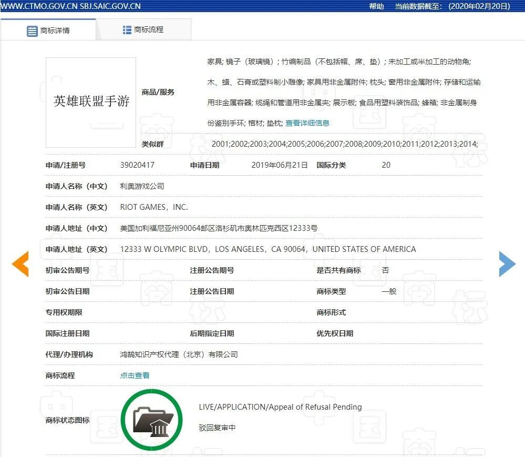The image size is (525, 457).
Task: Open the 查看详细信息 link
Action: tap(306, 123)
